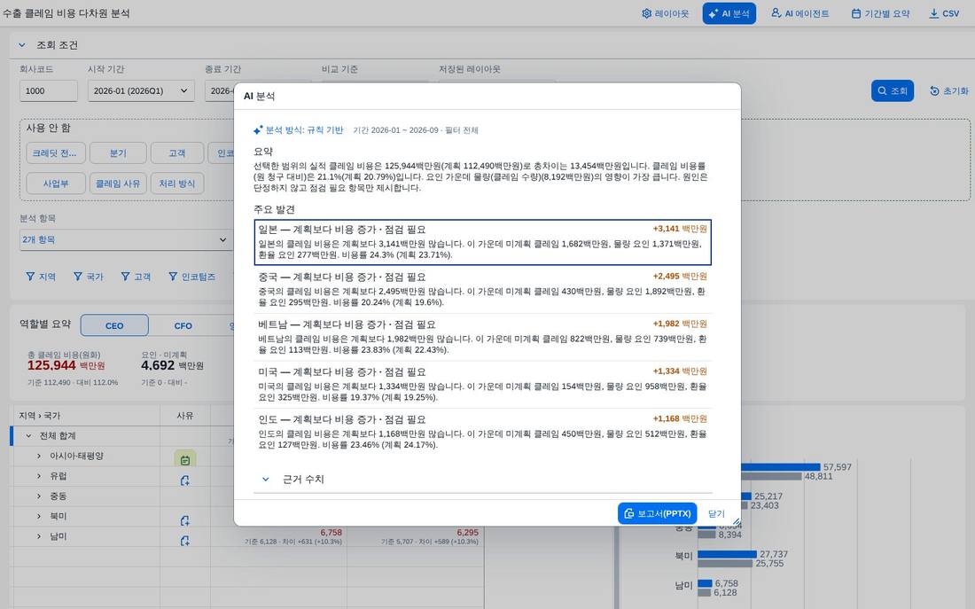This screenshot has height=609, width=975.
Task: Click the +3,141 백만원 value
Action: [680, 229]
